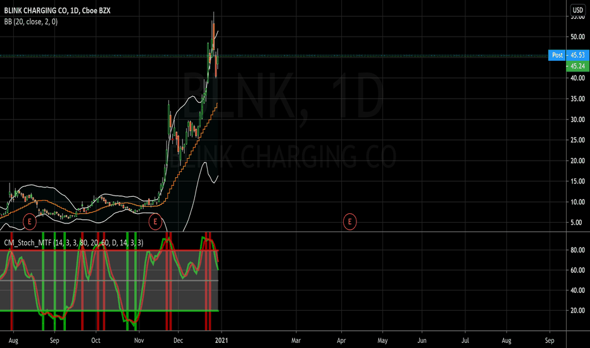The width and height of the screenshot is (590, 348).
Task: Click the Dec label on time axis
Action: 178,340
